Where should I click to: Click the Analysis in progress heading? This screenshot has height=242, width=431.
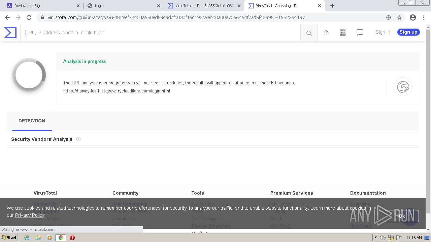[x=85, y=61]
